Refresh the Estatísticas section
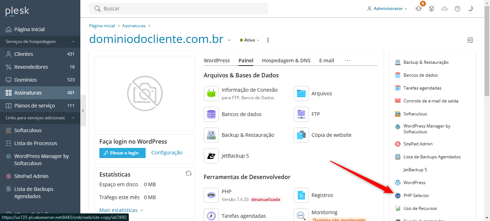 (189, 173)
